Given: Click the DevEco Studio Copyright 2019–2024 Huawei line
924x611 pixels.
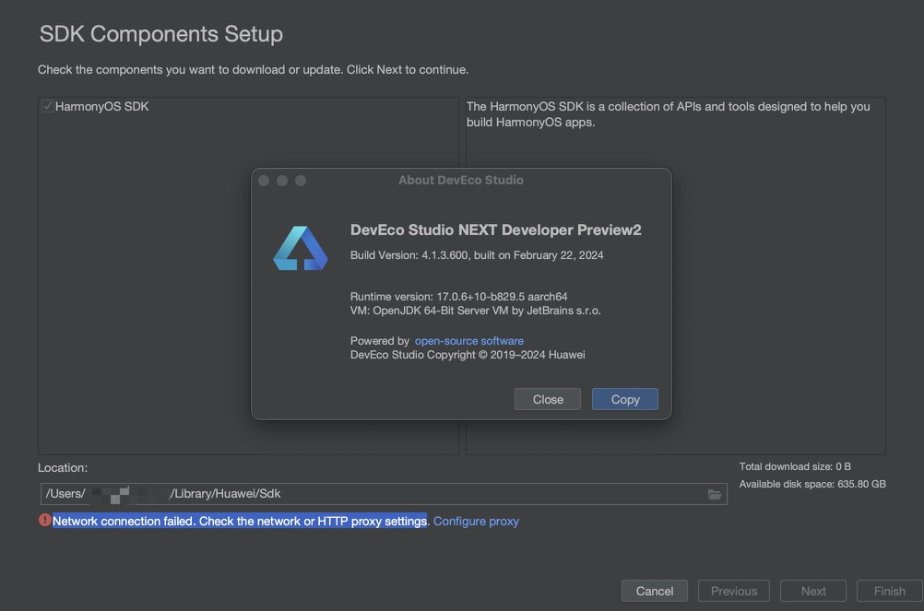Looking at the screenshot, I should [x=468, y=355].
